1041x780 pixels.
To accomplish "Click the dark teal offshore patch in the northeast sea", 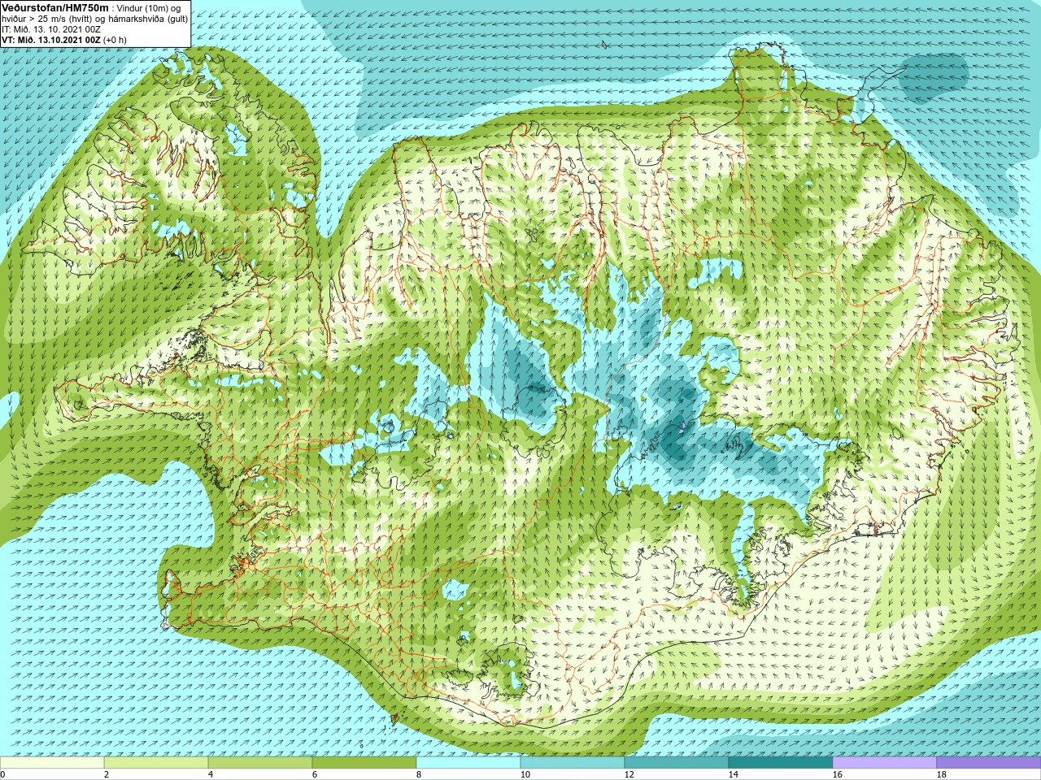I will [934, 78].
